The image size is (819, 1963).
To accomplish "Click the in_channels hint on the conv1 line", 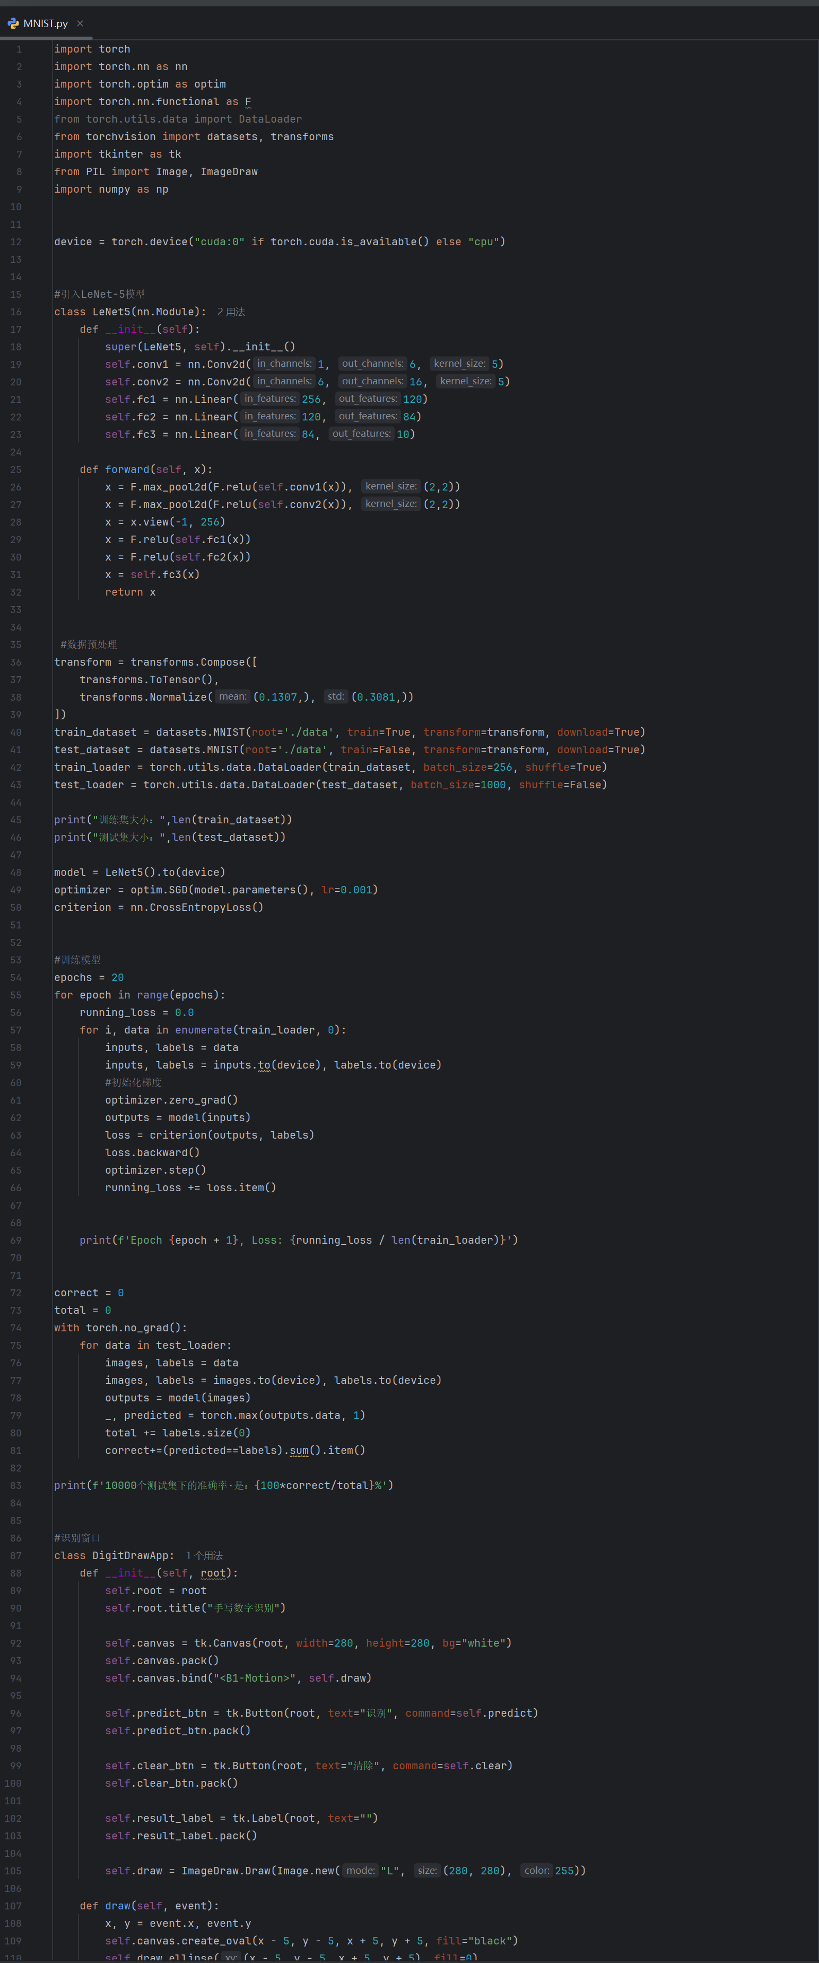I will pos(284,364).
